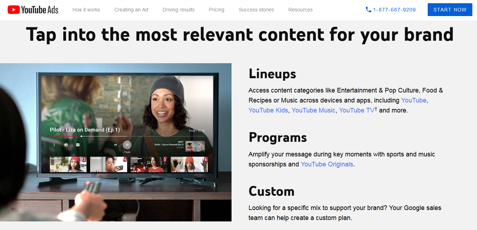
Task: Click the closed captions CC icon
Action: click(78, 145)
